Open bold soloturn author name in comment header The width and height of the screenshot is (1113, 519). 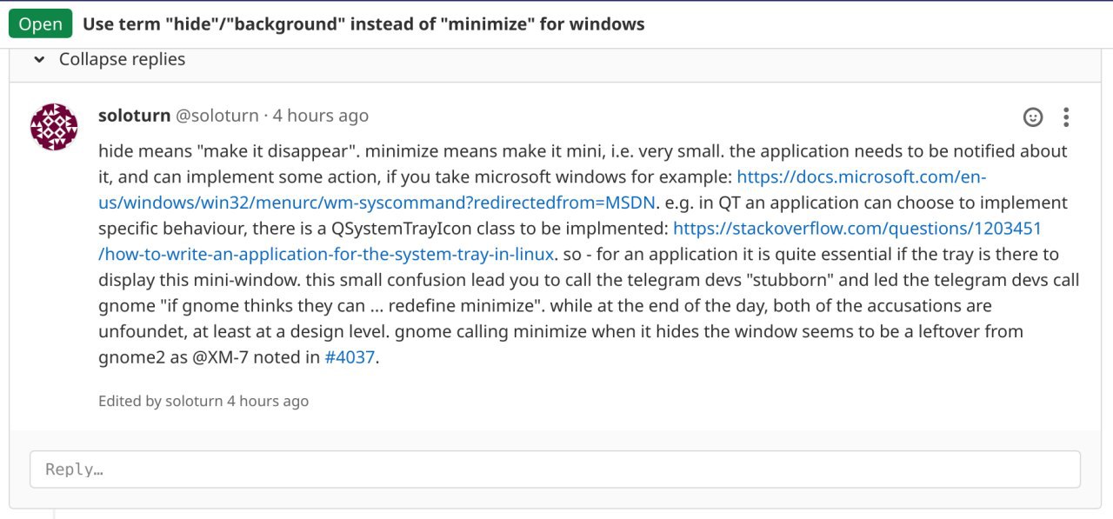pos(135,116)
